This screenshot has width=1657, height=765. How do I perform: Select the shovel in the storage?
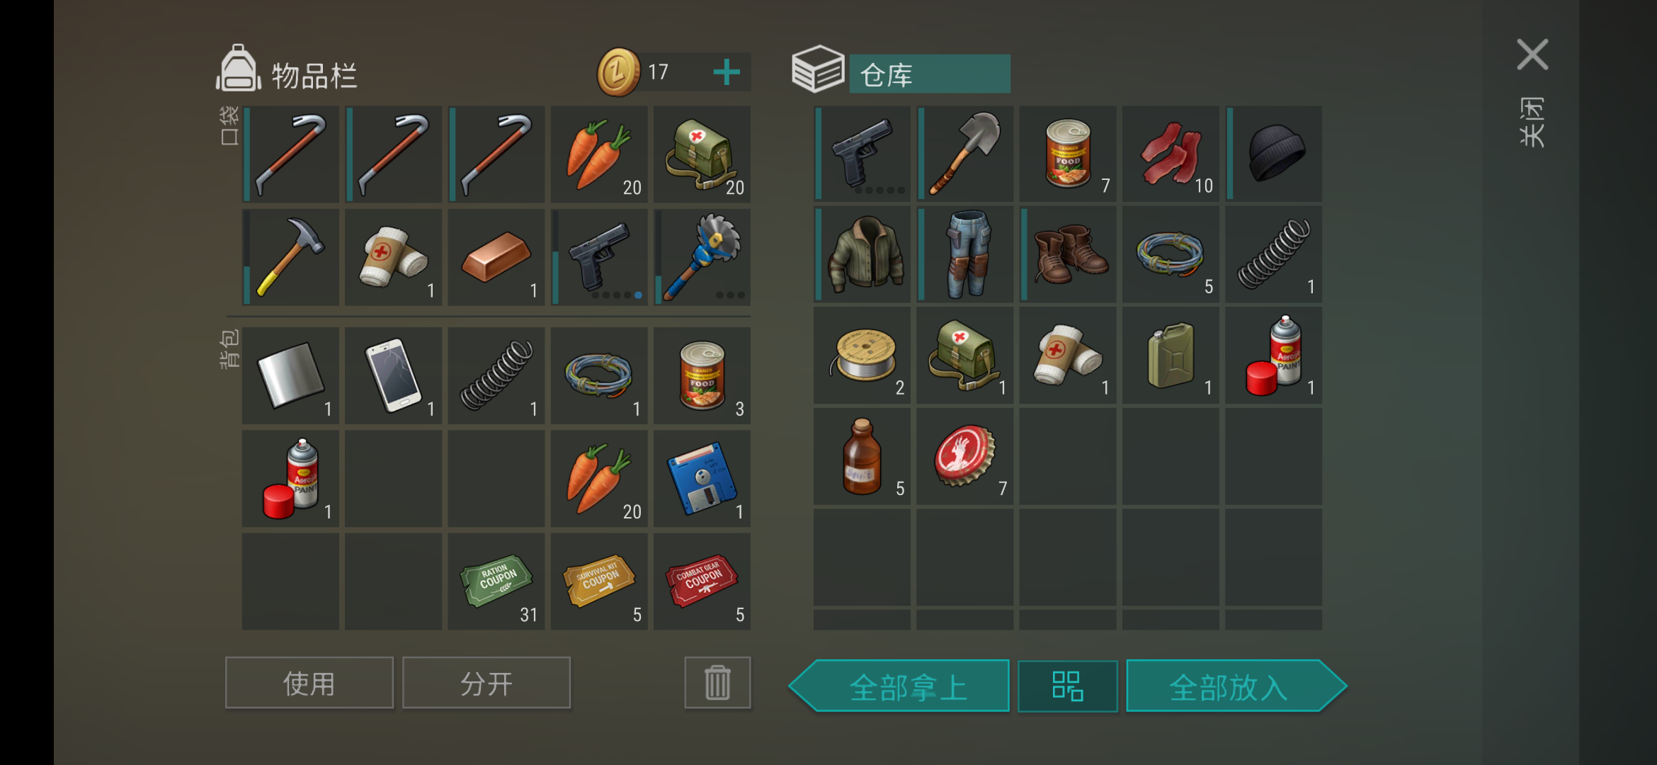click(965, 154)
